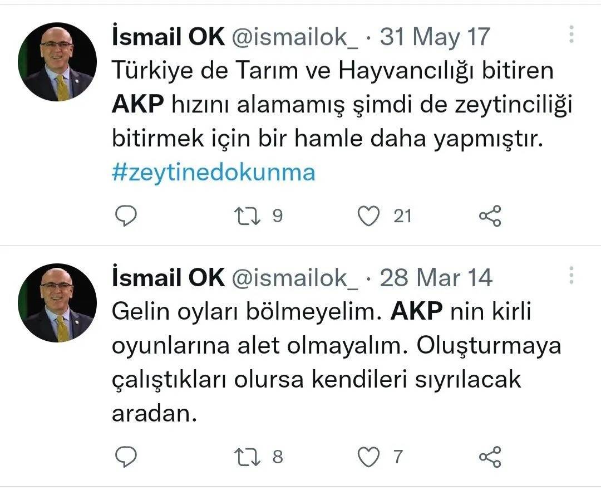
Task: Open profile picture on the first tweet
Action: tap(57, 62)
